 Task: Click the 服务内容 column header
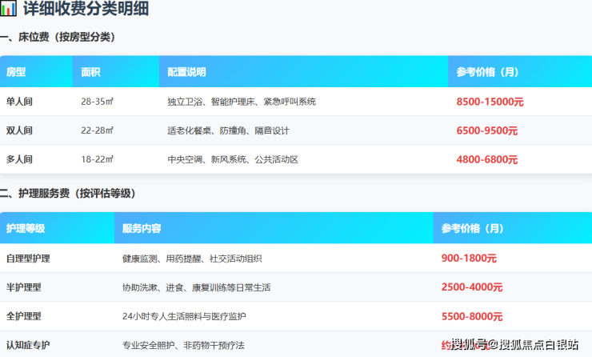pos(142,228)
